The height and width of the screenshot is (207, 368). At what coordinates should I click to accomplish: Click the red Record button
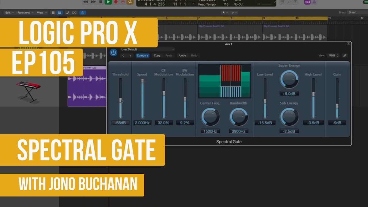pyautogui.click(x=116, y=2)
